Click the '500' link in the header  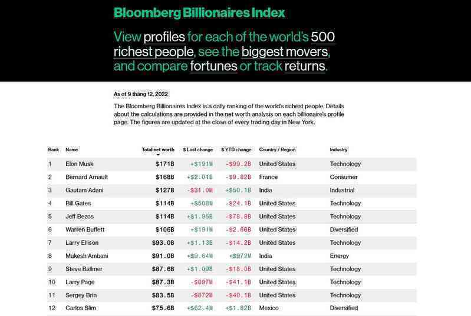click(x=322, y=37)
